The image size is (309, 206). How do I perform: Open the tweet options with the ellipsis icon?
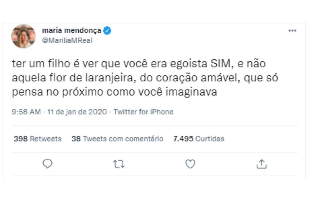tap(292, 30)
